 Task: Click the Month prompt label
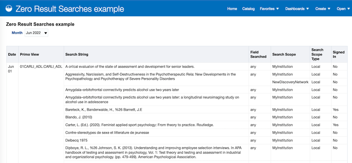17,33
